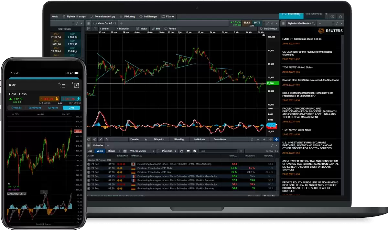Open the Påverkan filter dropdown
The image size is (388, 230).
pos(167,151)
